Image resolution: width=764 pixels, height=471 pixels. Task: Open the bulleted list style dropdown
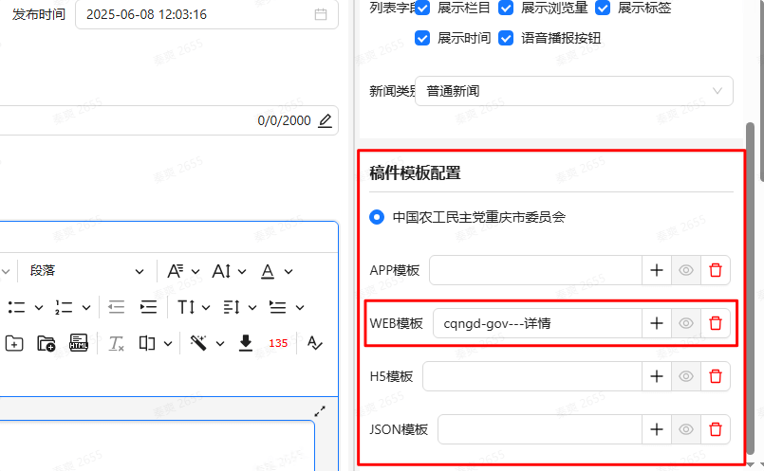coord(39,307)
